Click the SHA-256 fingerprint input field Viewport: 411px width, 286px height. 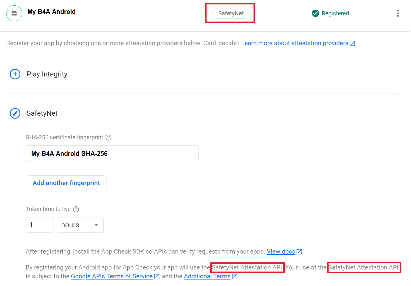pyautogui.click(x=112, y=153)
